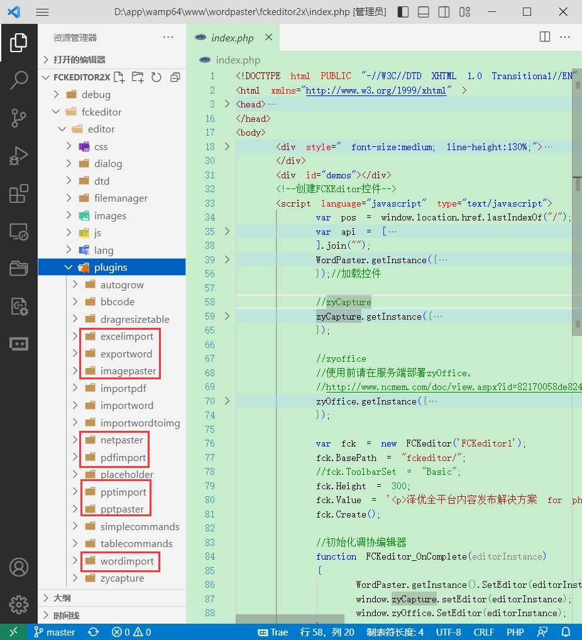Toggle the bottom panel layout button
This screenshot has height=640, width=582.
point(424,12)
